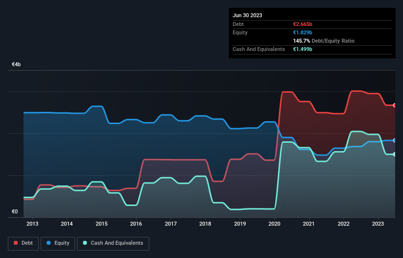Click the 2014 x-axis label
The image size is (403, 258).
(67, 224)
